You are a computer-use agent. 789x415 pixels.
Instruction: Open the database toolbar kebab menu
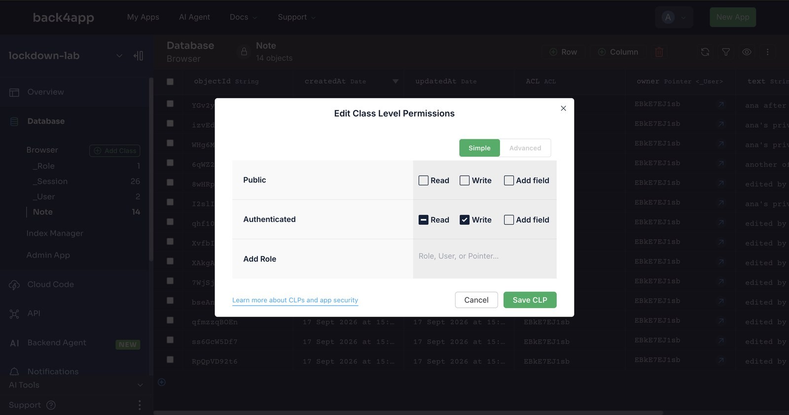point(767,52)
